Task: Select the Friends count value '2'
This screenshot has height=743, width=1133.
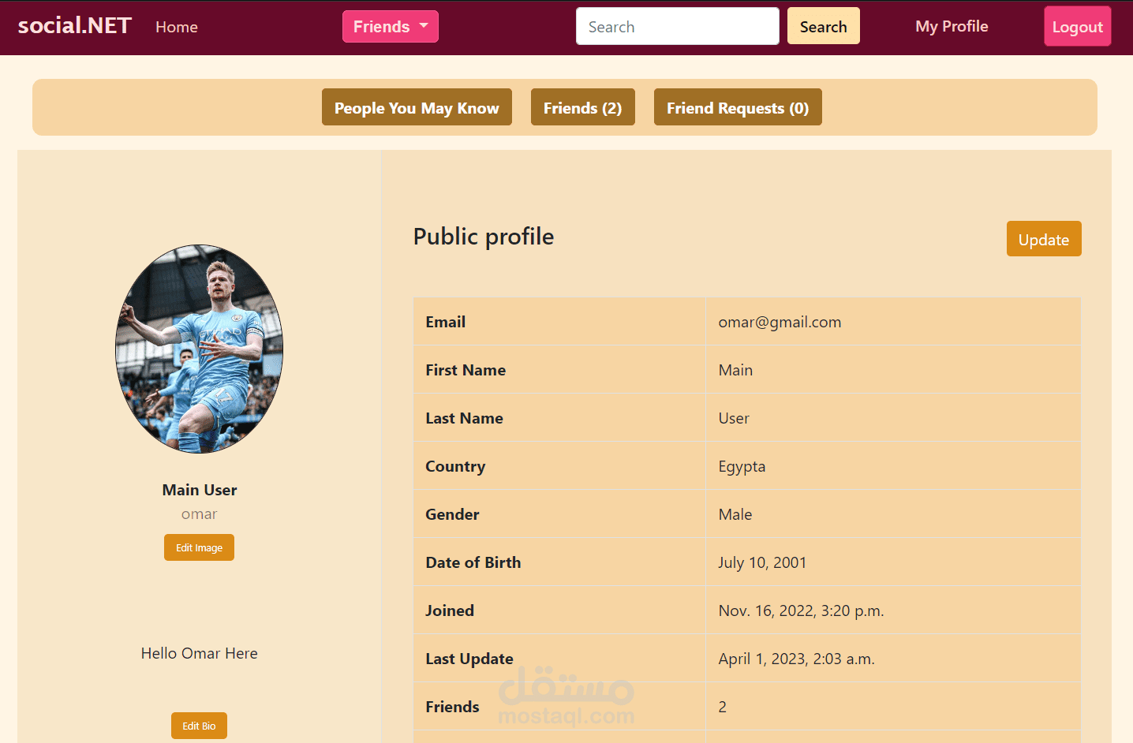Action: [x=722, y=707]
